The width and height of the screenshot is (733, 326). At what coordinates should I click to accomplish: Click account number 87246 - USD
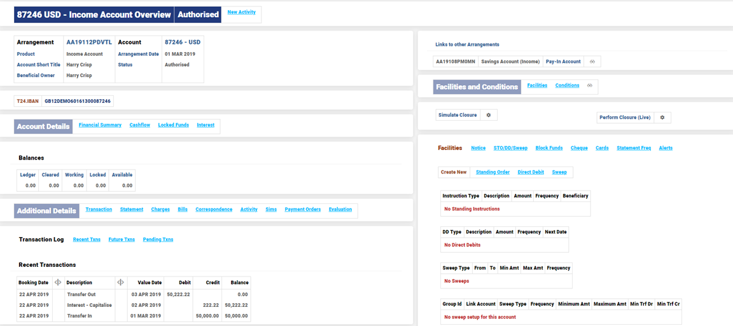[x=183, y=42]
